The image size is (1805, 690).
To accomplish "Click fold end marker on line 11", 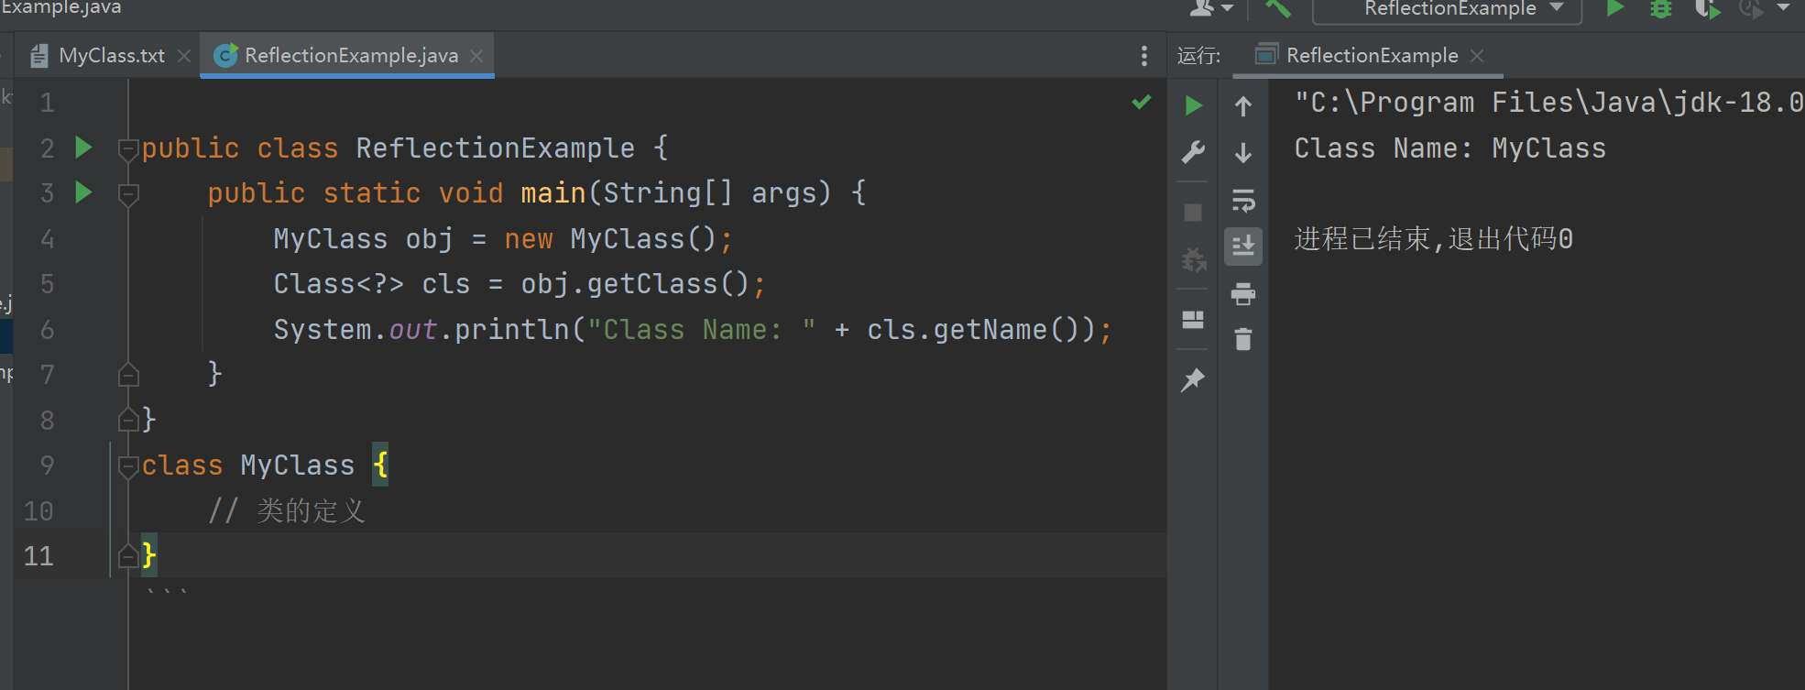I will point(128,555).
